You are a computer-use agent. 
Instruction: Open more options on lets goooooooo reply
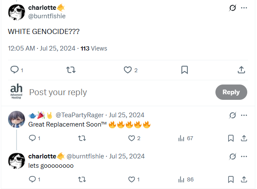coord(244,156)
